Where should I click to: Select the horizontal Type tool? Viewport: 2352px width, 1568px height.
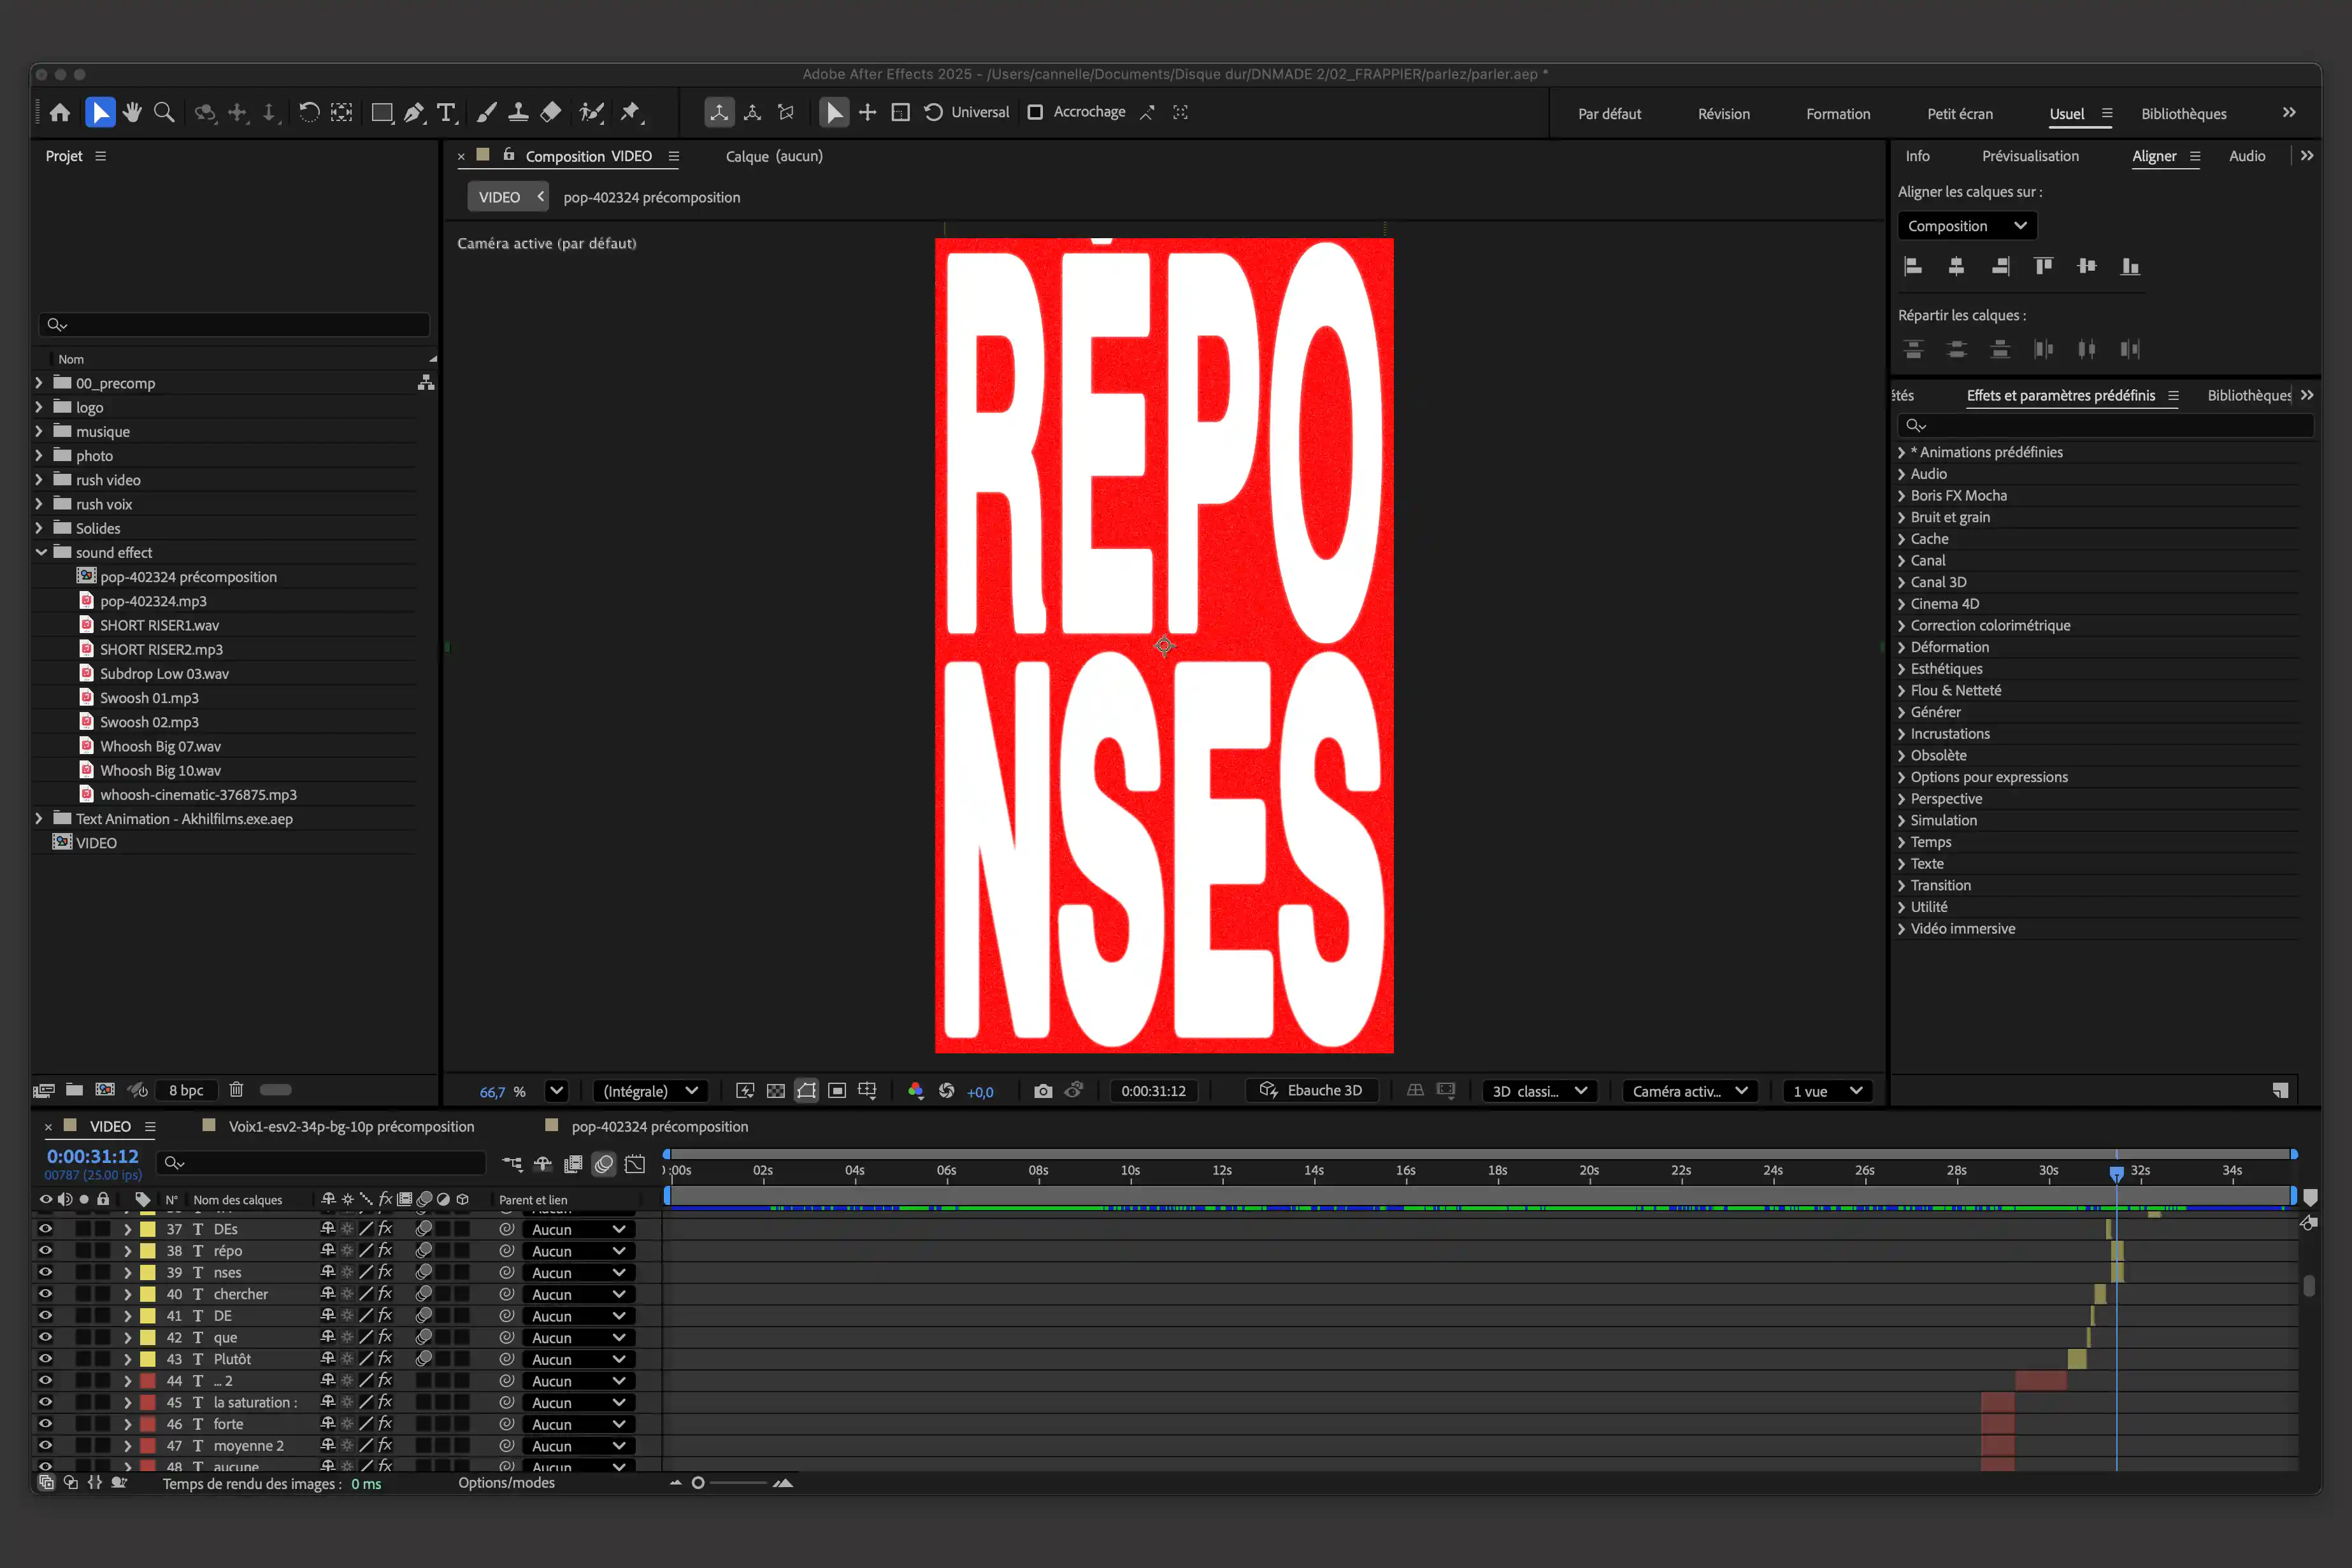point(446,112)
